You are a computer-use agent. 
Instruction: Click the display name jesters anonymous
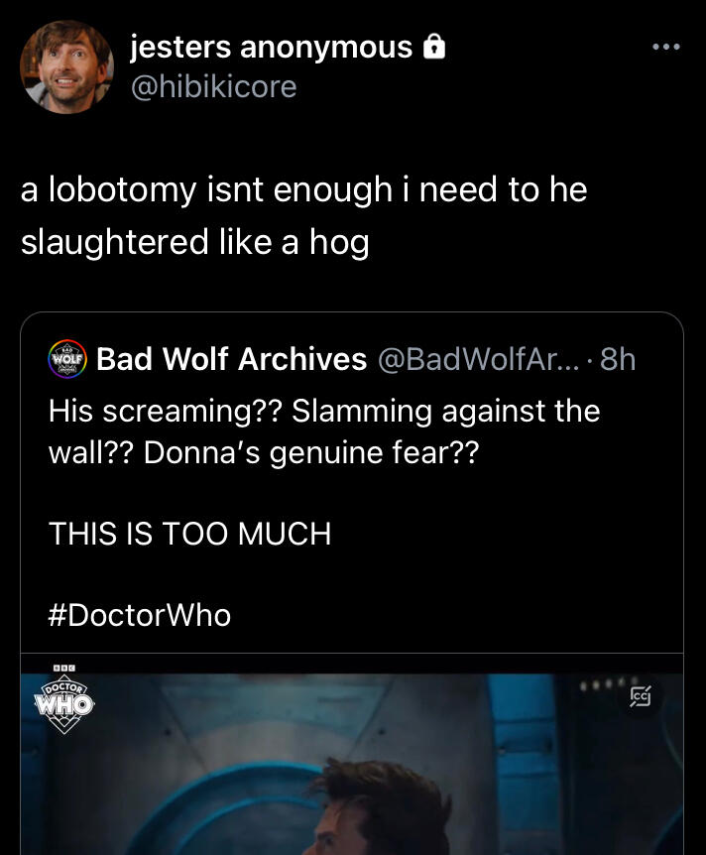click(x=271, y=47)
